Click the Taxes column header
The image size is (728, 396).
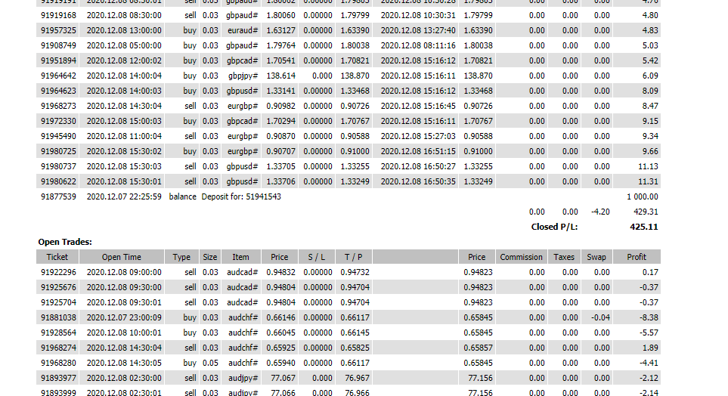click(x=564, y=257)
